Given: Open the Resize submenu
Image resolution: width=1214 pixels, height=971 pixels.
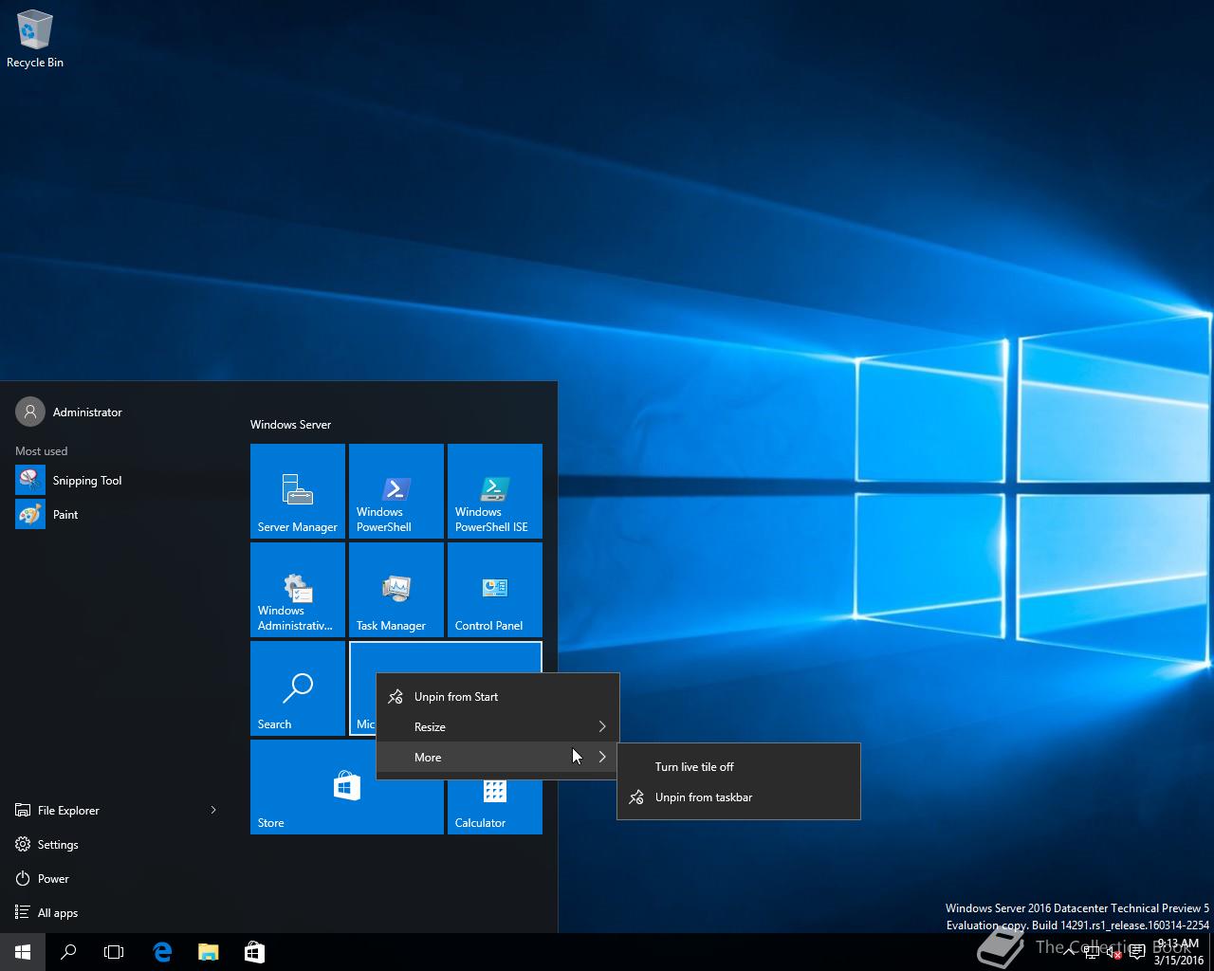Looking at the screenshot, I should (498, 727).
